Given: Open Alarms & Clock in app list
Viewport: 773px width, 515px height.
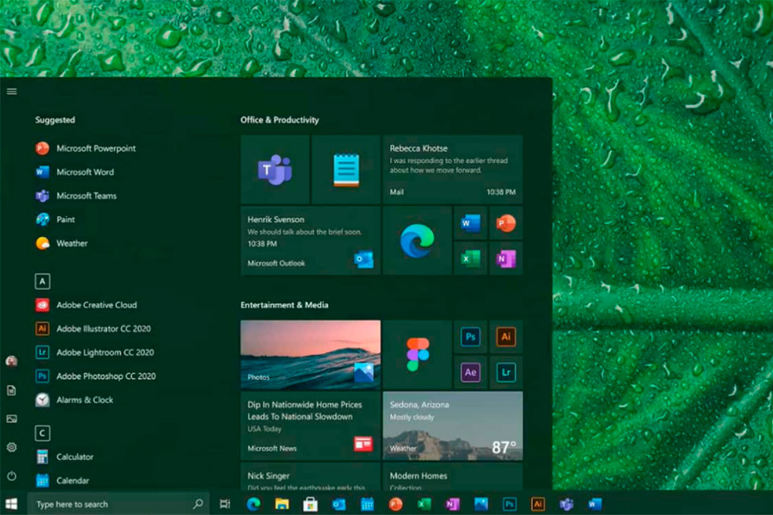Looking at the screenshot, I should pyautogui.click(x=74, y=400).
